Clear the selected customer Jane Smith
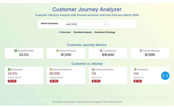 (105, 24)
